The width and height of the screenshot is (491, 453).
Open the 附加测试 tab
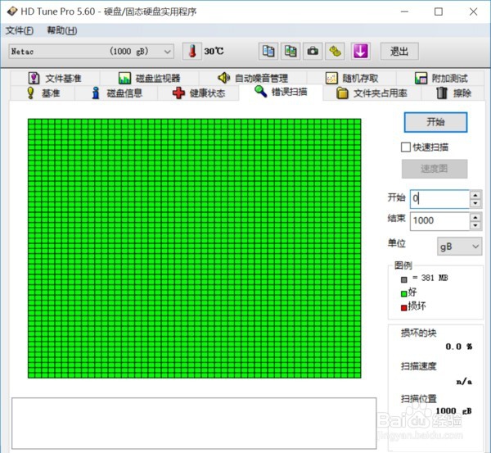pos(440,78)
